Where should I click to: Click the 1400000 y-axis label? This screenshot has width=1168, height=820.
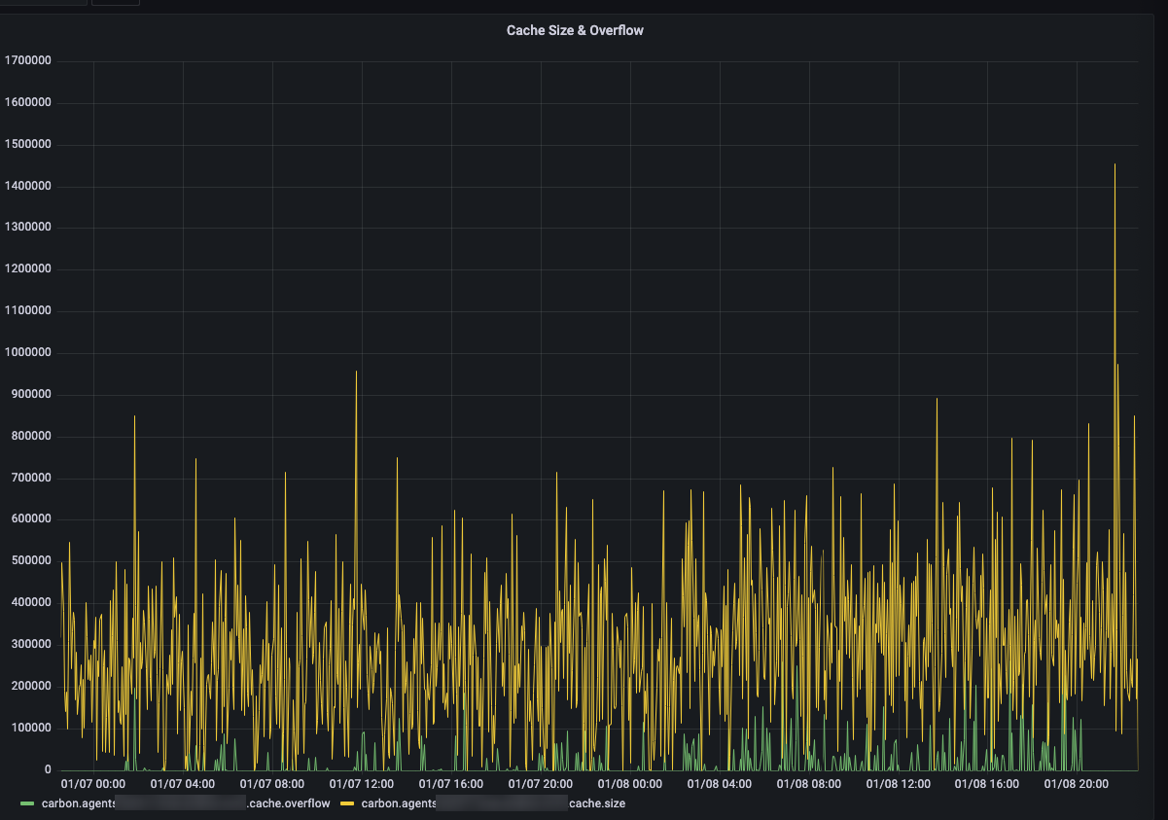point(27,187)
